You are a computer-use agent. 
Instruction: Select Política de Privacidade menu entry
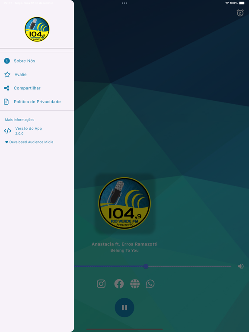click(37, 102)
